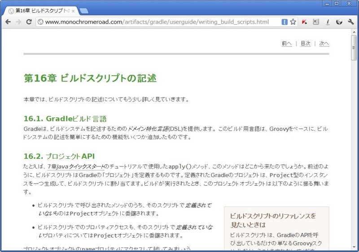Image resolution: width=359 pixels, height=252 pixels.
Task: Click the scrollbar down arrow
Action: point(354,248)
